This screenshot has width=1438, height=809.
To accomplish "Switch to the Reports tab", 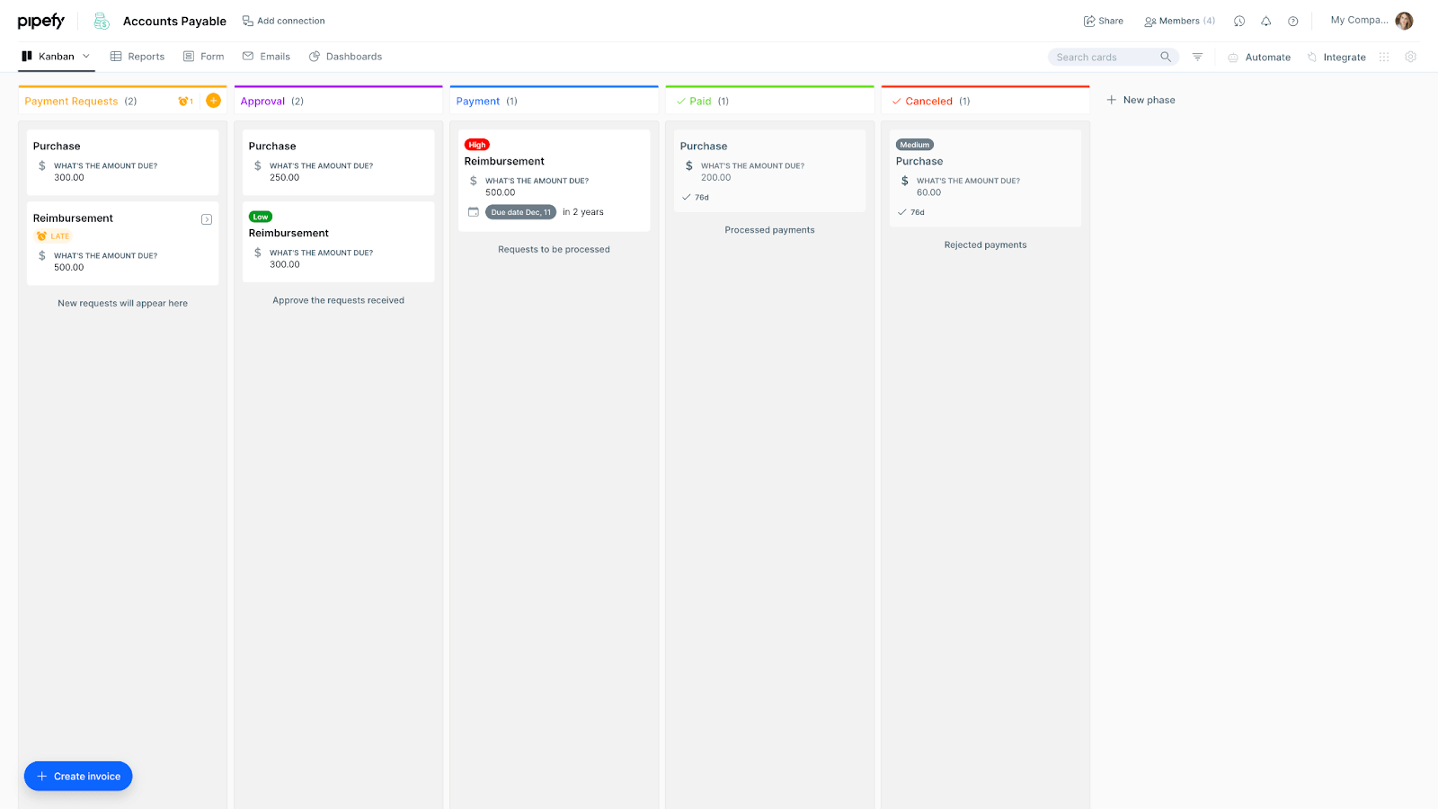I will [138, 57].
